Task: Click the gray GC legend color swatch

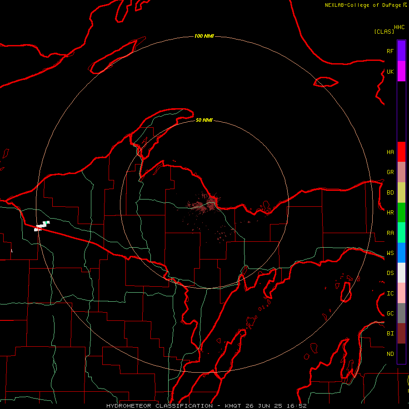Action: coord(401,313)
